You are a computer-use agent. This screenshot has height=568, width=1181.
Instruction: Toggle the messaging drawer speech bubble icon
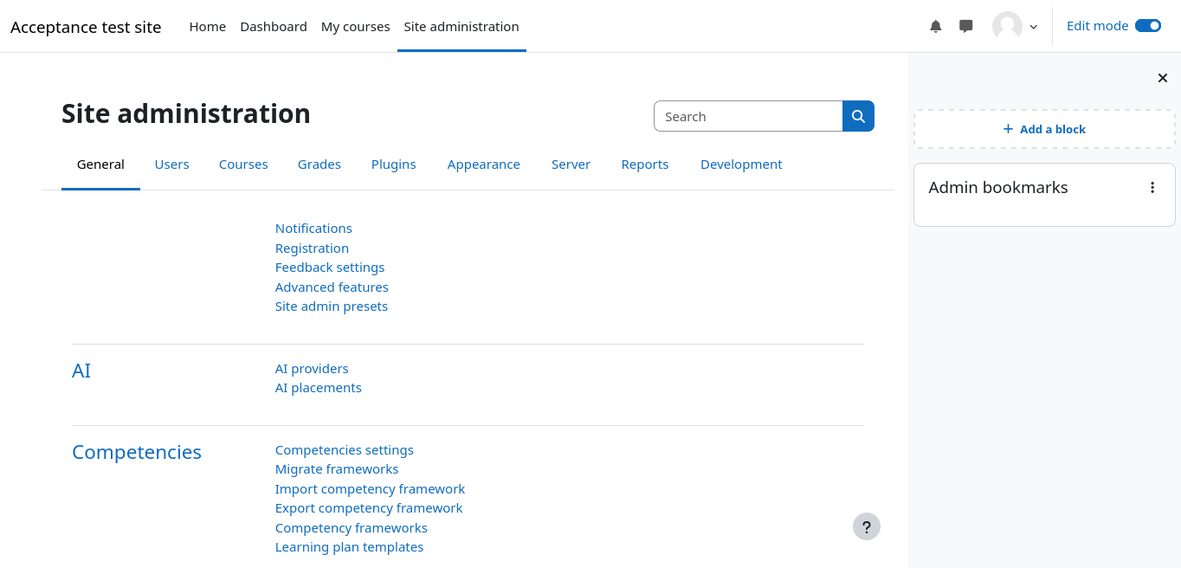(x=966, y=27)
